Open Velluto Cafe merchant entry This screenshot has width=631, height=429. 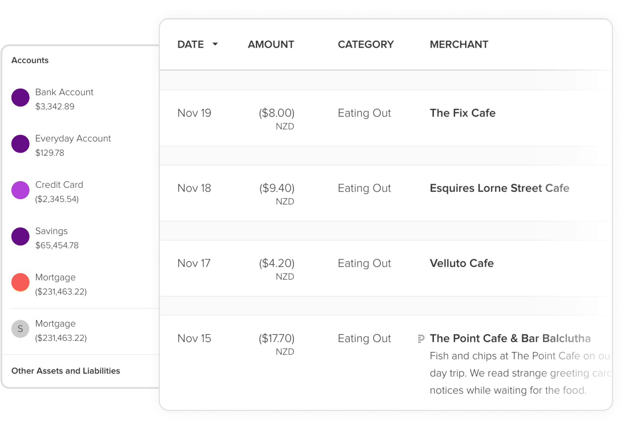(x=461, y=263)
